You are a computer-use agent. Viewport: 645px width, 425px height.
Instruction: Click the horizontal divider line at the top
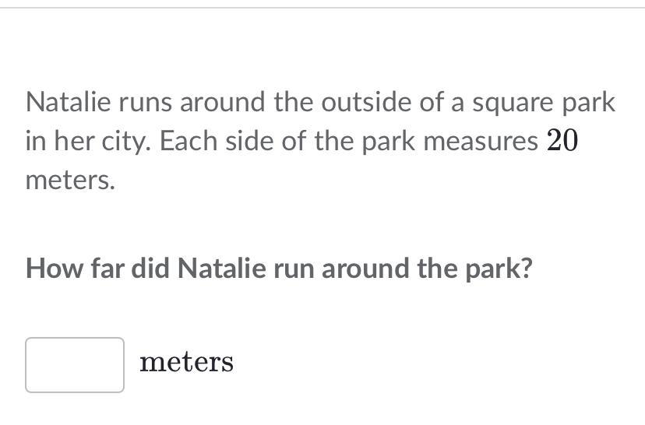point(322,8)
